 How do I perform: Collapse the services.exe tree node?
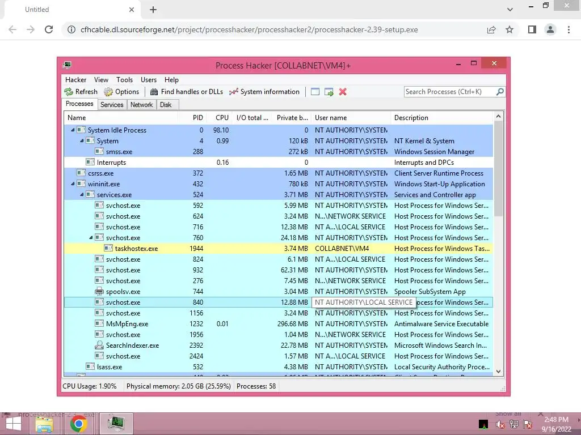82,194
